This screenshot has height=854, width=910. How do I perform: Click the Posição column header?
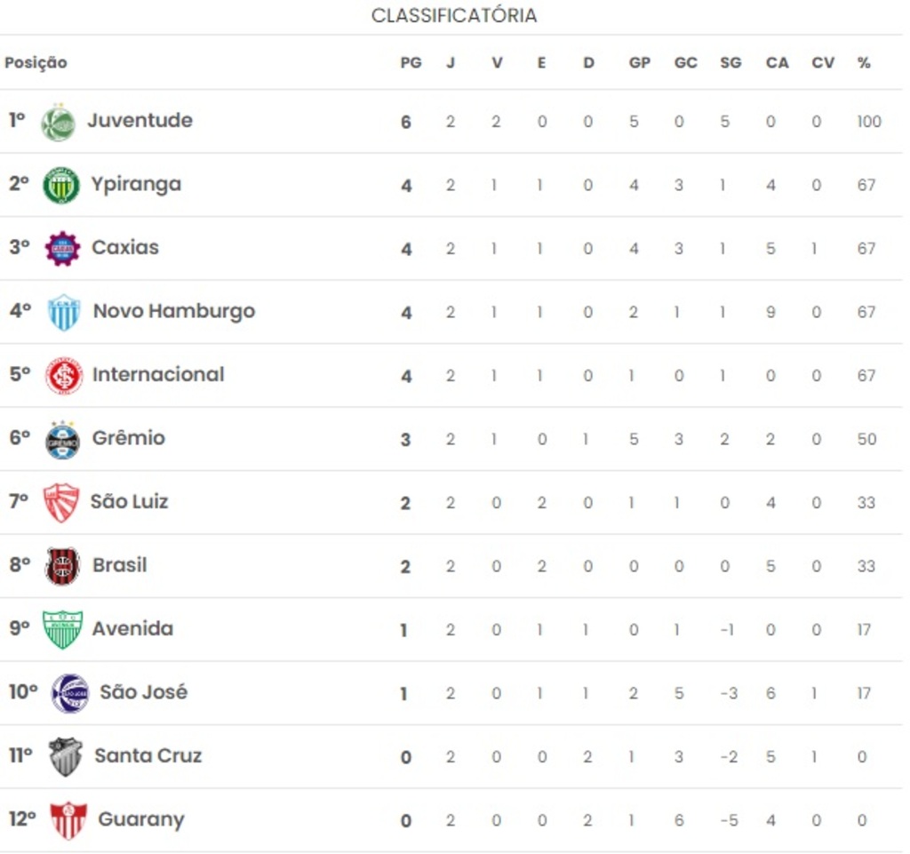36,63
